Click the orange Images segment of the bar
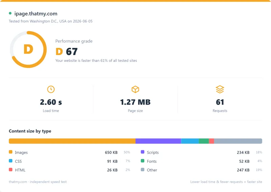 point(72,141)
